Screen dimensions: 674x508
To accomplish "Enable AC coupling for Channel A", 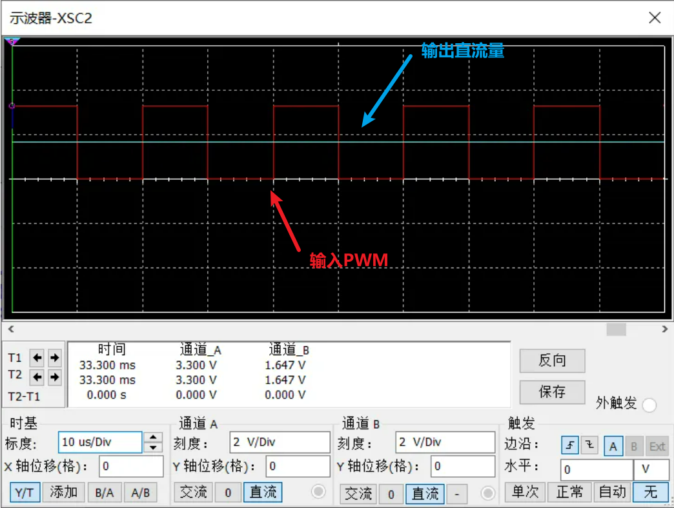I will [193, 493].
